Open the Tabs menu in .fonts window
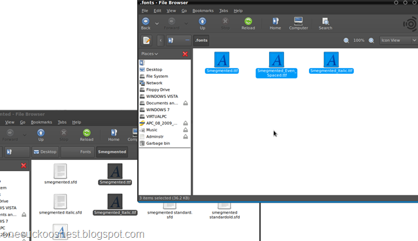 pos(223,10)
